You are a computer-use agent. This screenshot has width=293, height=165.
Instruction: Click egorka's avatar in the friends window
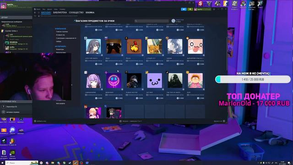pyautogui.click(x=3, y=6)
